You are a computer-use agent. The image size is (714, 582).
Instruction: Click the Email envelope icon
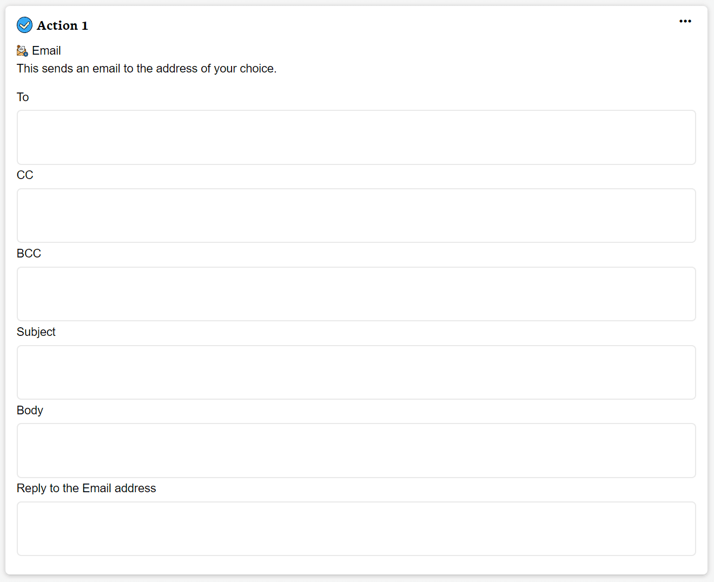click(22, 51)
